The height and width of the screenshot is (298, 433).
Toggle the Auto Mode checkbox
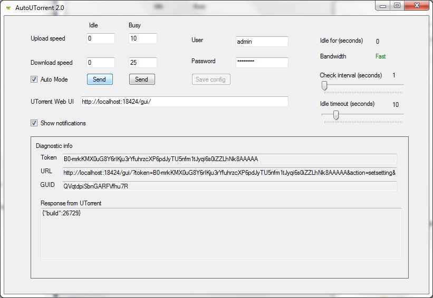click(34, 80)
